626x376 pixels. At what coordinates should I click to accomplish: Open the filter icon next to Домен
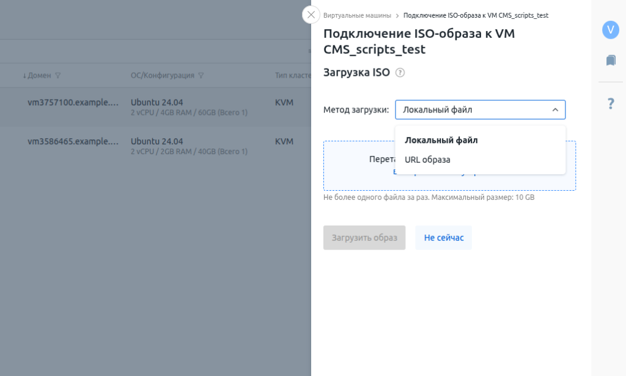point(58,76)
